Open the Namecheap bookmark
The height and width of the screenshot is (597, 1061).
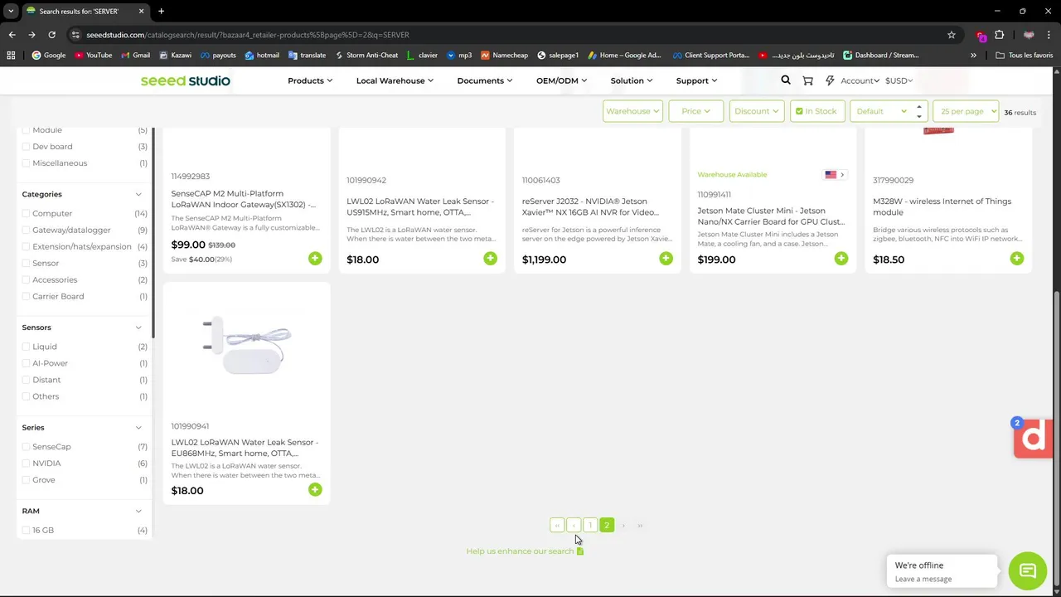coord(504,56)
